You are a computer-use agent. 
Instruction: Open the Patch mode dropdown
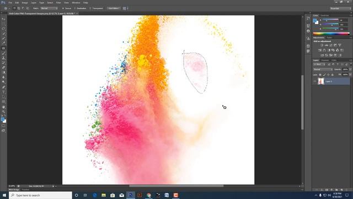(49, 8)
